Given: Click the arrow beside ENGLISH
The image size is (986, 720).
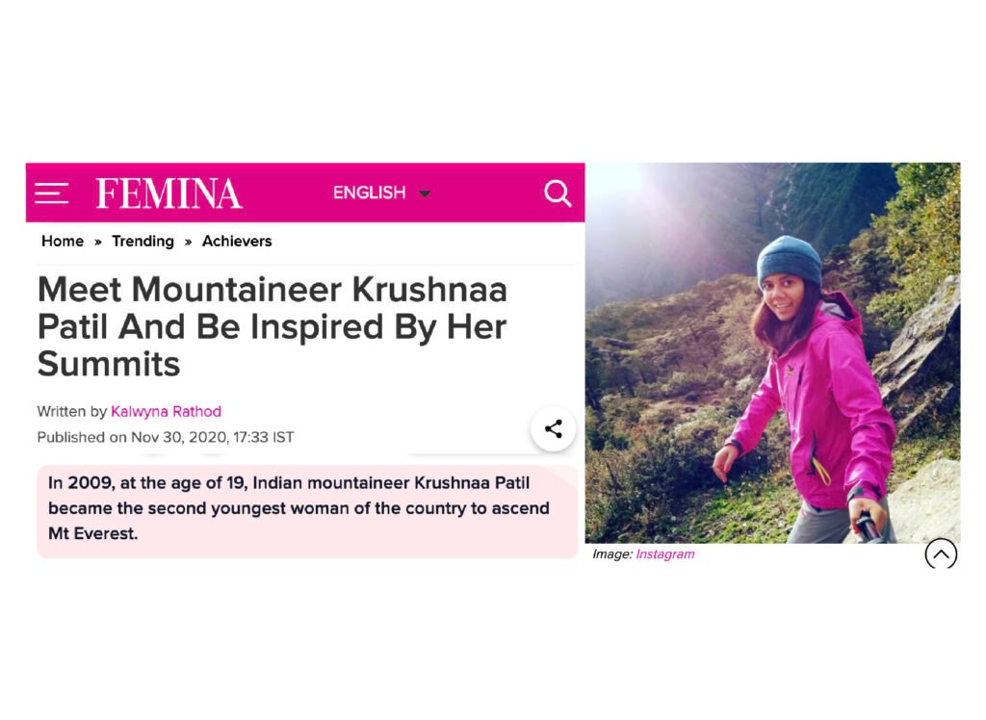Looking at the screenshot, I should (x=425, y=193).
